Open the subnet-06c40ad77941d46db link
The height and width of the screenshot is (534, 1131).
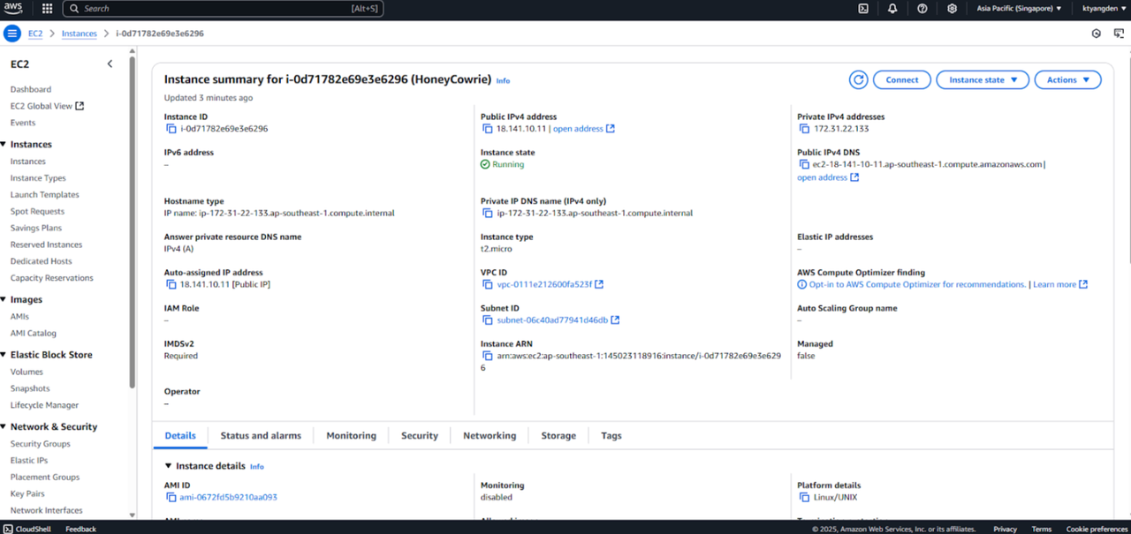point(552,320)
